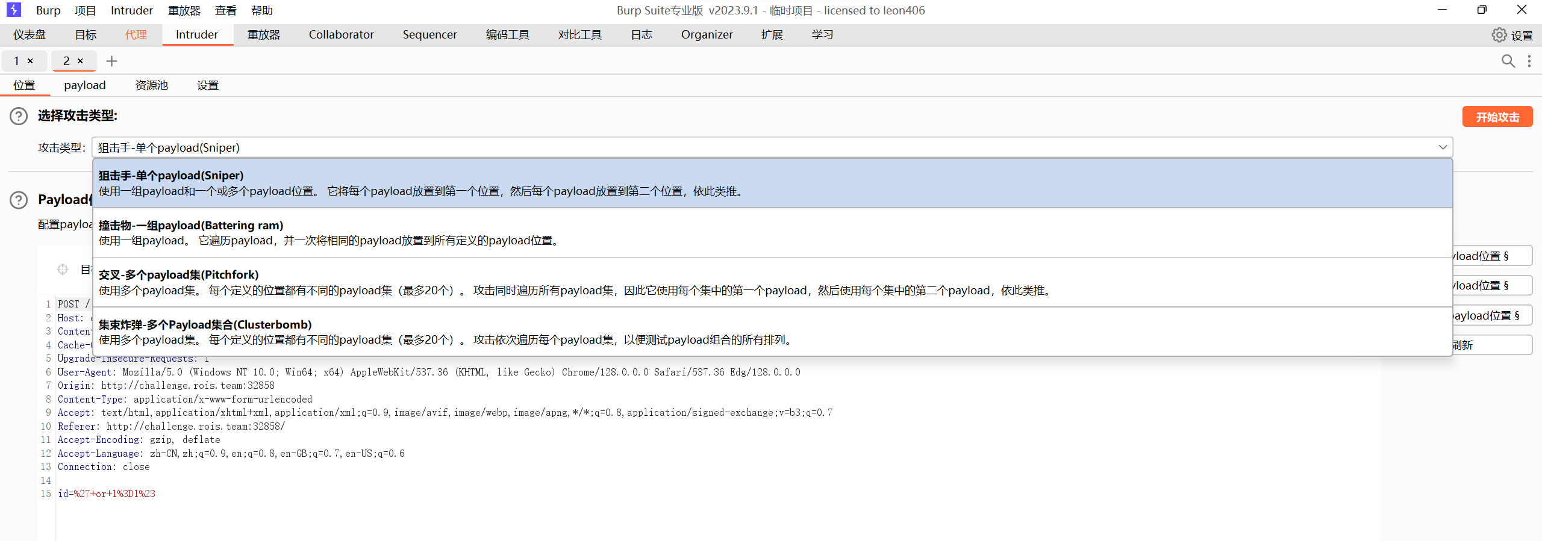Screen dimensions: 1542x541
Task: Click the Referer header line
Action: [x=172, y=426]
